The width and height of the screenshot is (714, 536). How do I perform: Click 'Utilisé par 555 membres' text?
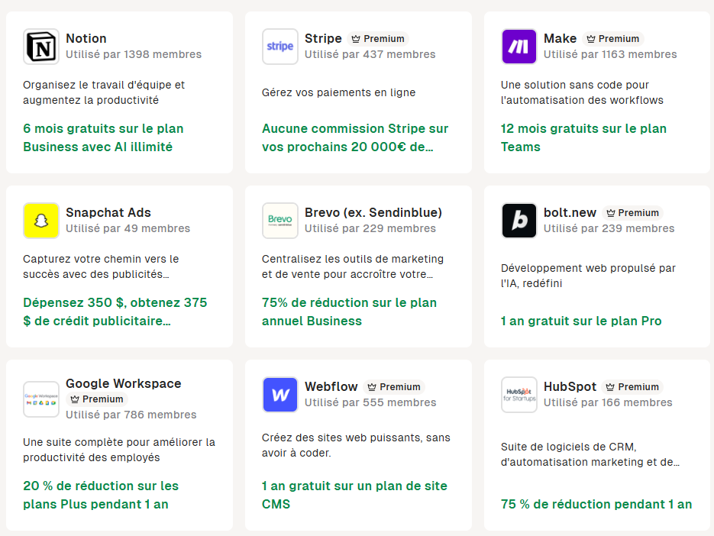pyautogui.click(x=370, y=402)
